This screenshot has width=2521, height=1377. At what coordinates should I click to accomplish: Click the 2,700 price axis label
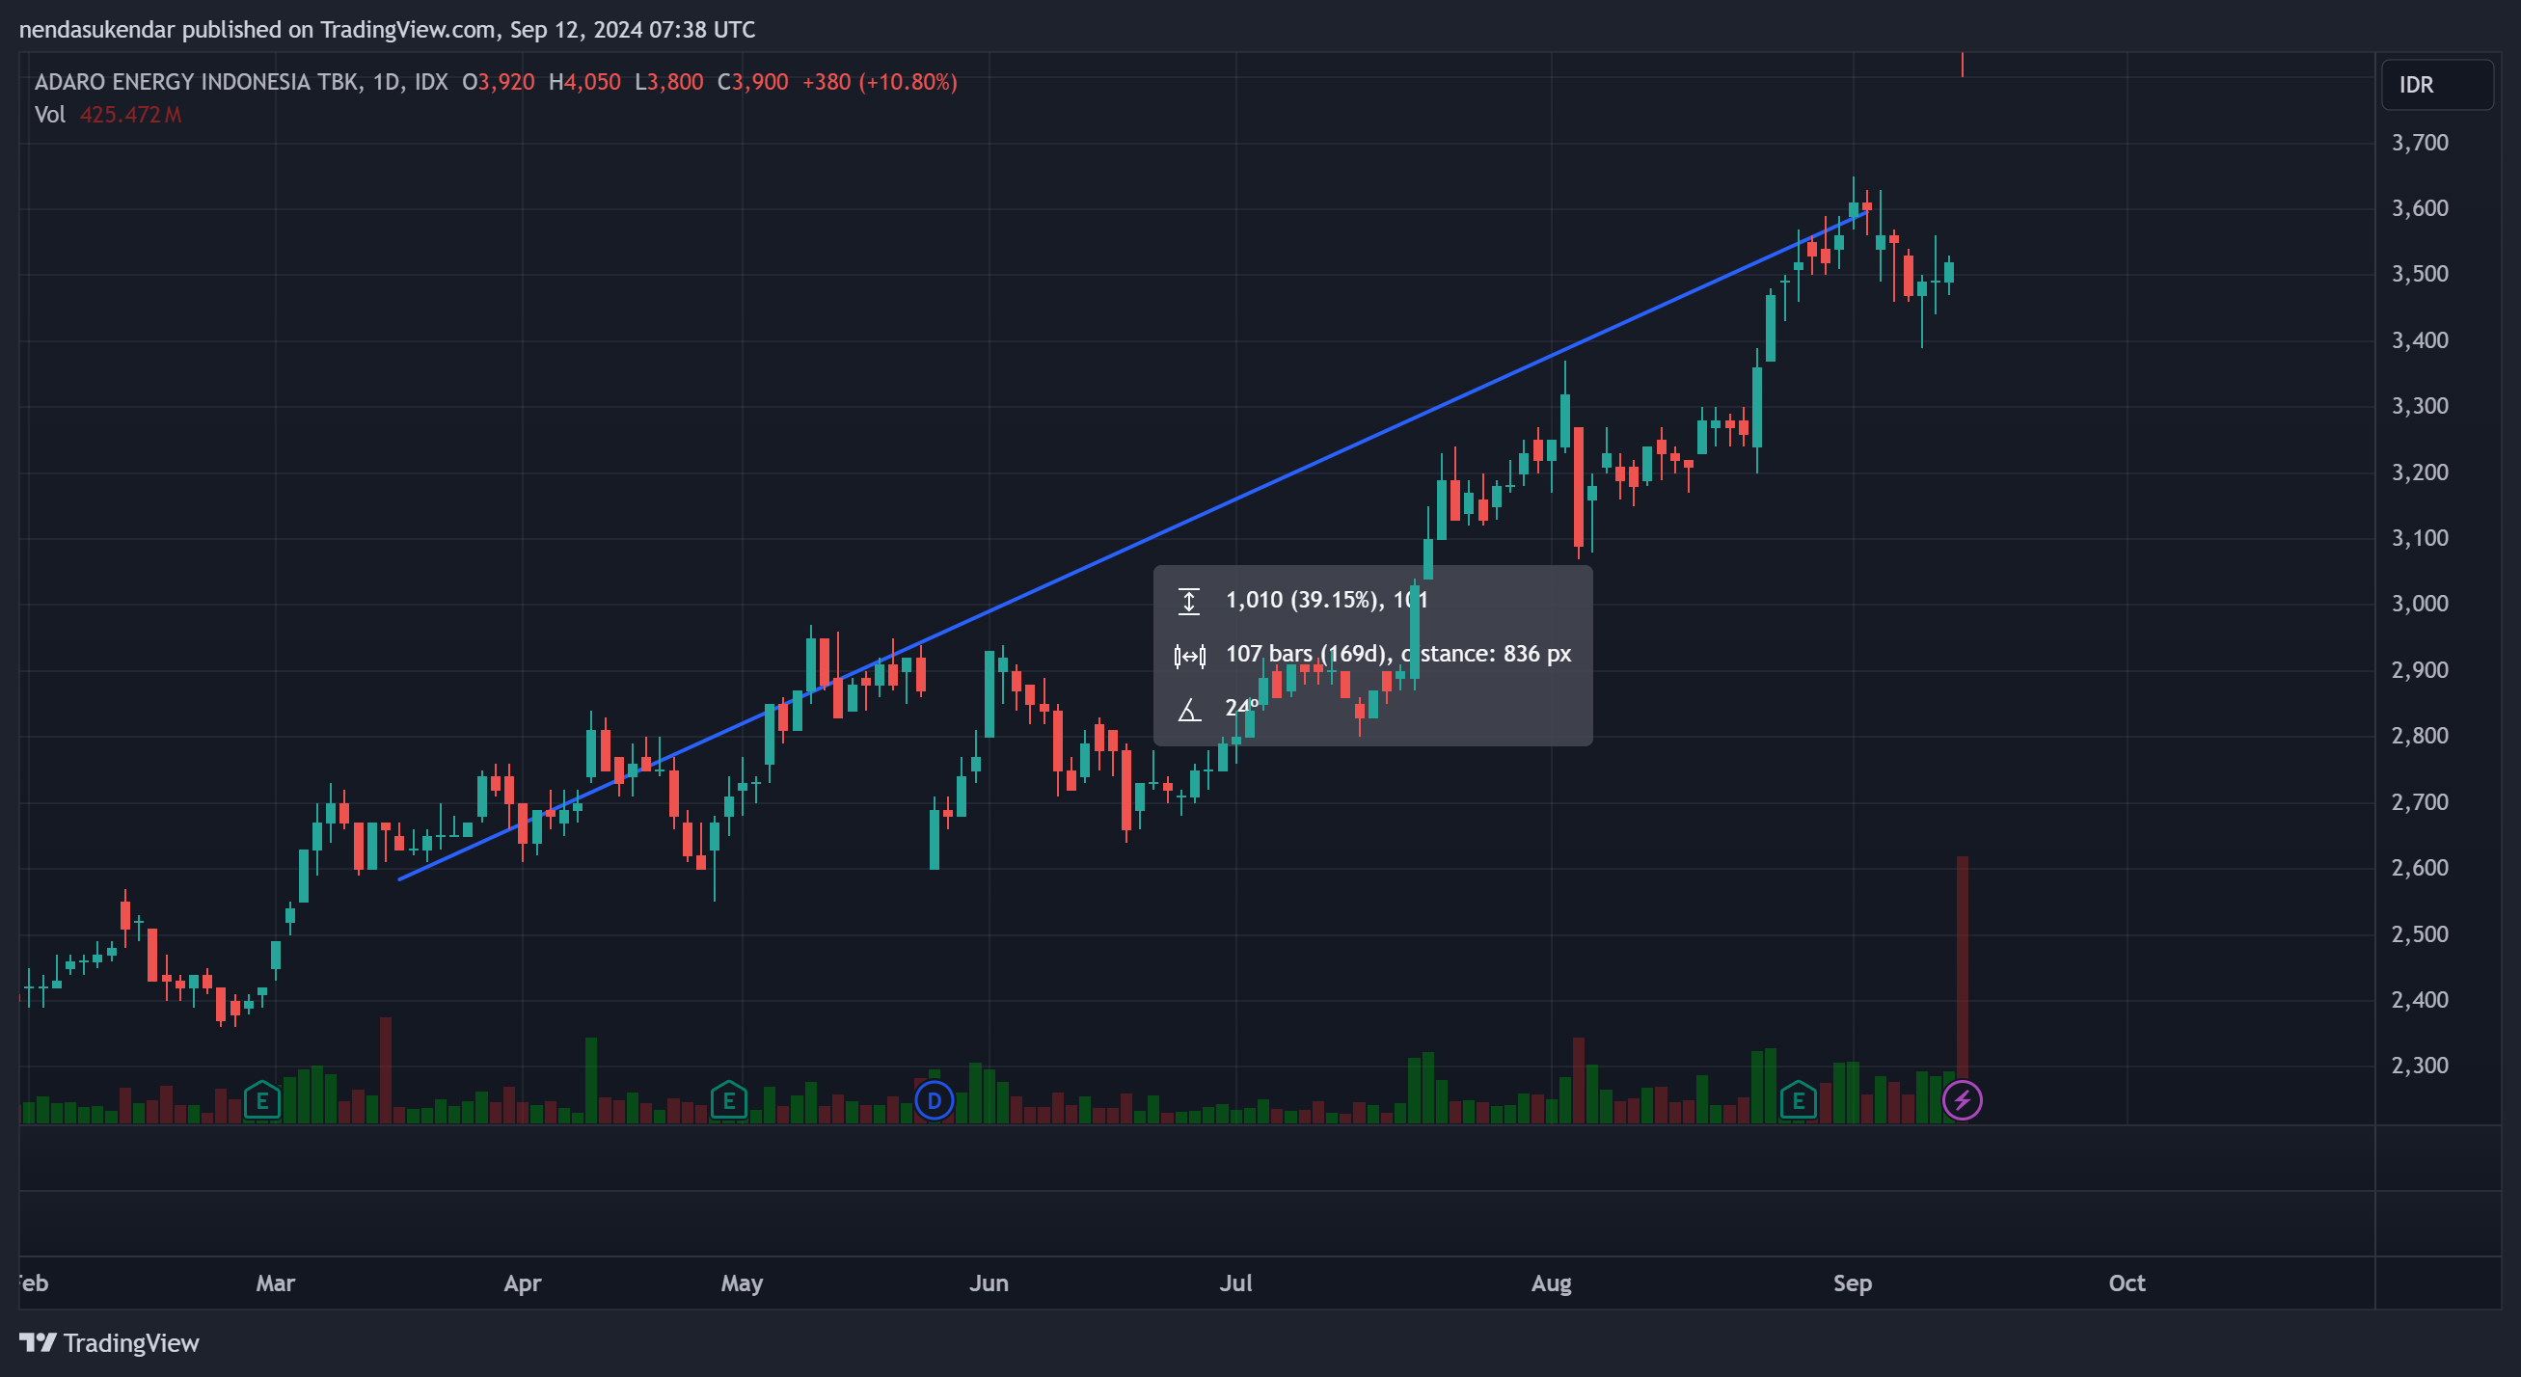click(2419, 802)
